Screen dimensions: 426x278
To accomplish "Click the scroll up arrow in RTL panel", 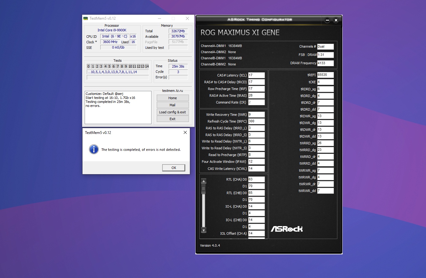I will click(203, 181).
